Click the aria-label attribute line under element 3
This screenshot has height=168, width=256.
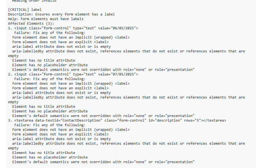point(62,139)
